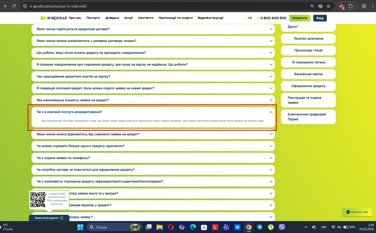Open Chrome's three-dot menu

(373, 6)
